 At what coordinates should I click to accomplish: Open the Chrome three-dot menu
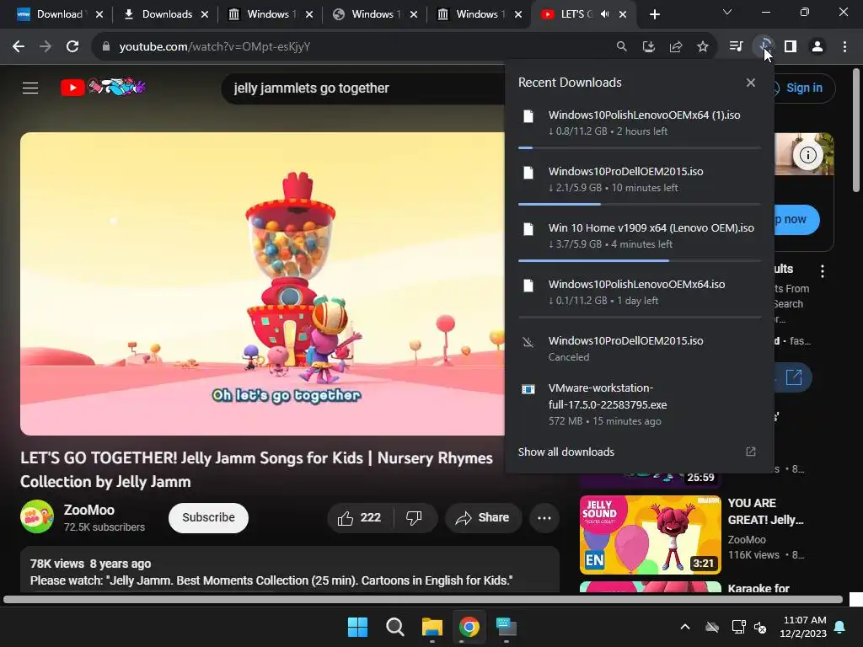(844, 47)
